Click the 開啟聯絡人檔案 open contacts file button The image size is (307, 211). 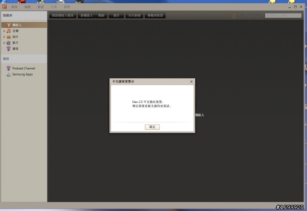(x=63, y=15)
